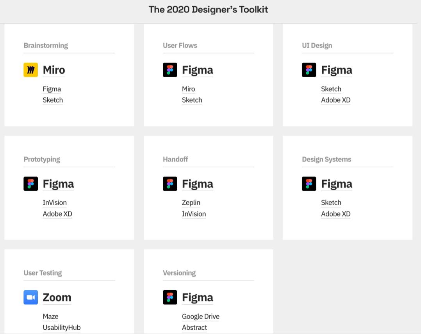The width and height of the screenshot is (421, 334).
Task: Click the Figma icon under Design Systems
Action: [309, 184]
